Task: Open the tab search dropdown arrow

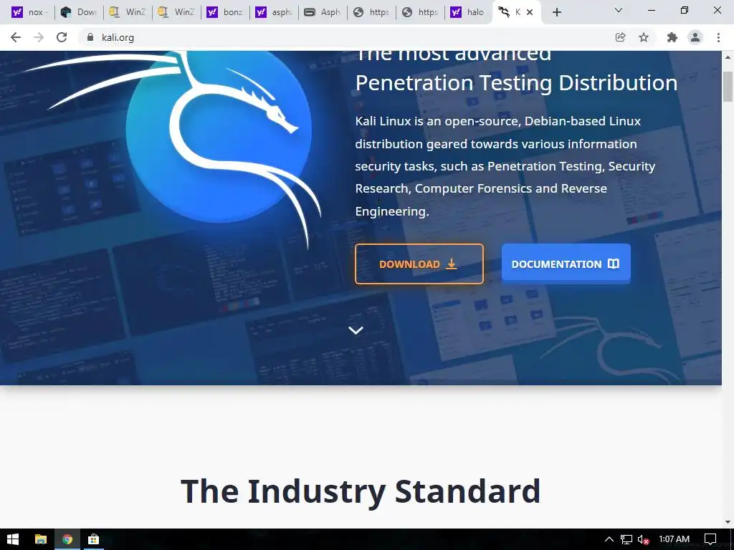Action: [x=619, y=10]
